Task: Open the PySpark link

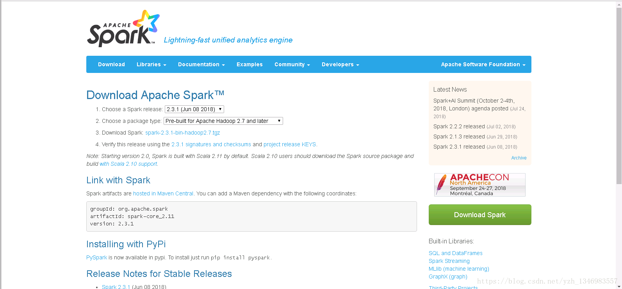Action: 96,257
